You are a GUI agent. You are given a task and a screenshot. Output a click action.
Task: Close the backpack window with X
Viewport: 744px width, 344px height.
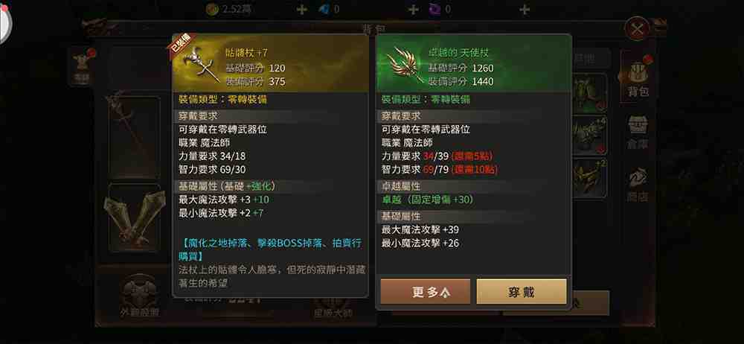638,29
